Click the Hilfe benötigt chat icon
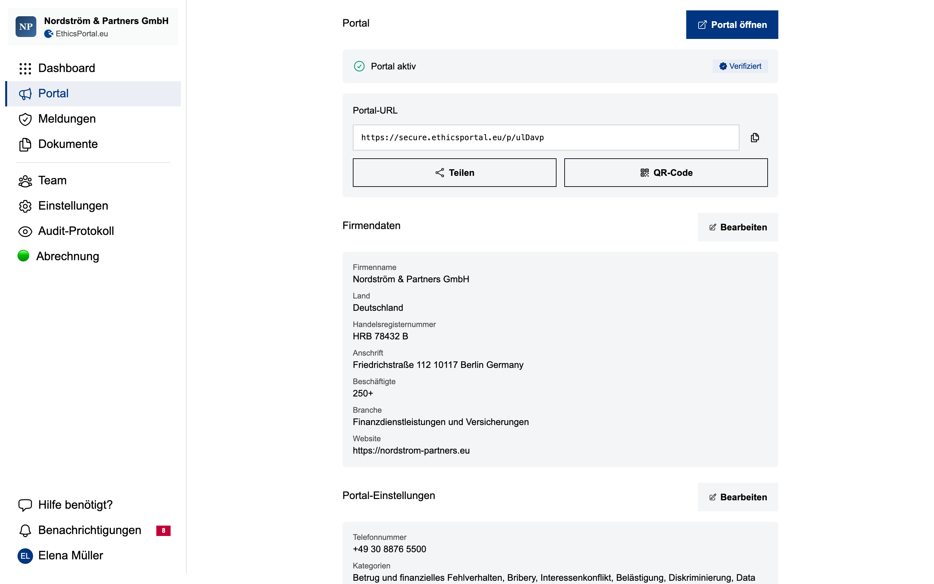This screenshot has width=934, height=584. click(25, 505)
